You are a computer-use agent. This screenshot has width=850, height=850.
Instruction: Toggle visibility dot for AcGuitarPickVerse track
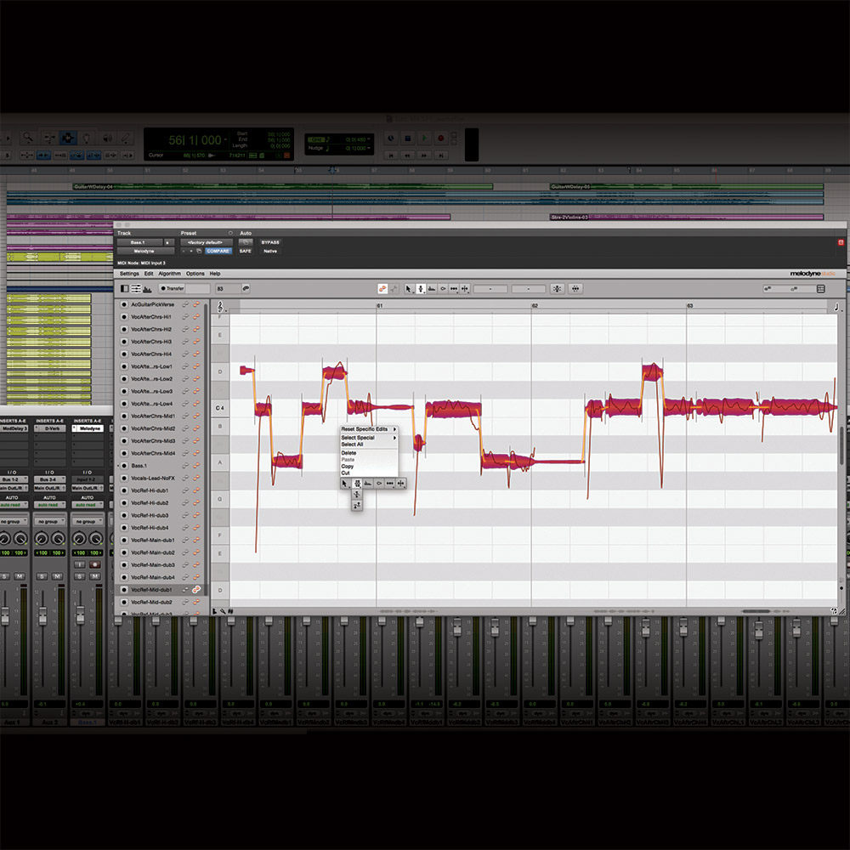124,304
